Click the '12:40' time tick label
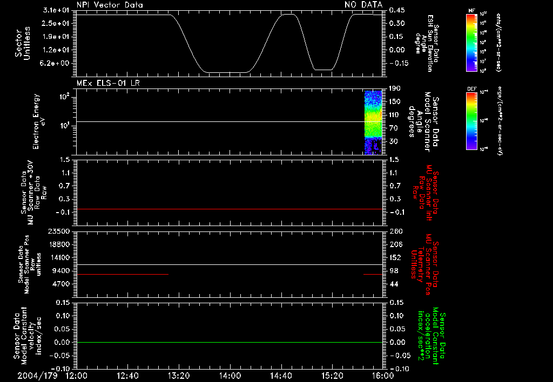 click(x=127, y=376)
